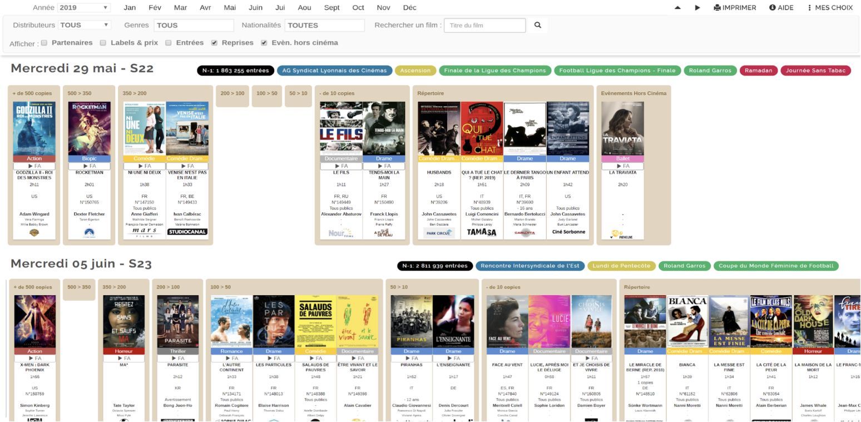This screenshot has height=422, width=861.
Task: Click Carlotta distributor logo
Action: (524, 233)
